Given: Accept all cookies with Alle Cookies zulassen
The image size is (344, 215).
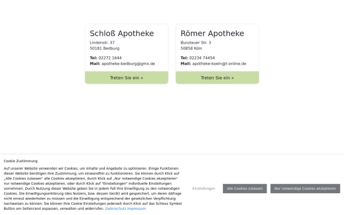Looking at the screenshot, I should [245, 189].
